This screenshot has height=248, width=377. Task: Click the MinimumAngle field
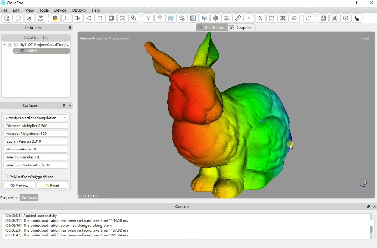tap(36, 149)
